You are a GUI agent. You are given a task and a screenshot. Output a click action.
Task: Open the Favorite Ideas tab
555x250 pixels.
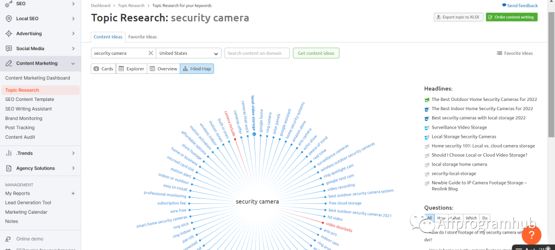(142, 37)
